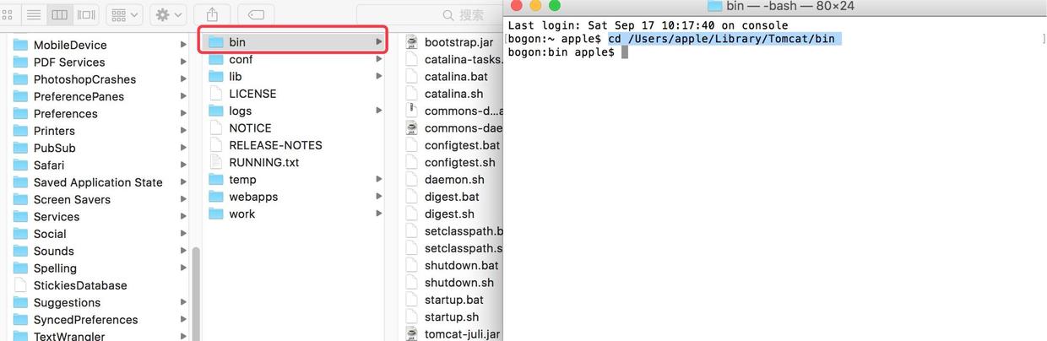
Task: Select the Safari folder icon
Action: point(21,165)
